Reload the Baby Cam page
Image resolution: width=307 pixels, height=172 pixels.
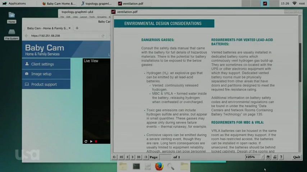(x=103, y=36)
